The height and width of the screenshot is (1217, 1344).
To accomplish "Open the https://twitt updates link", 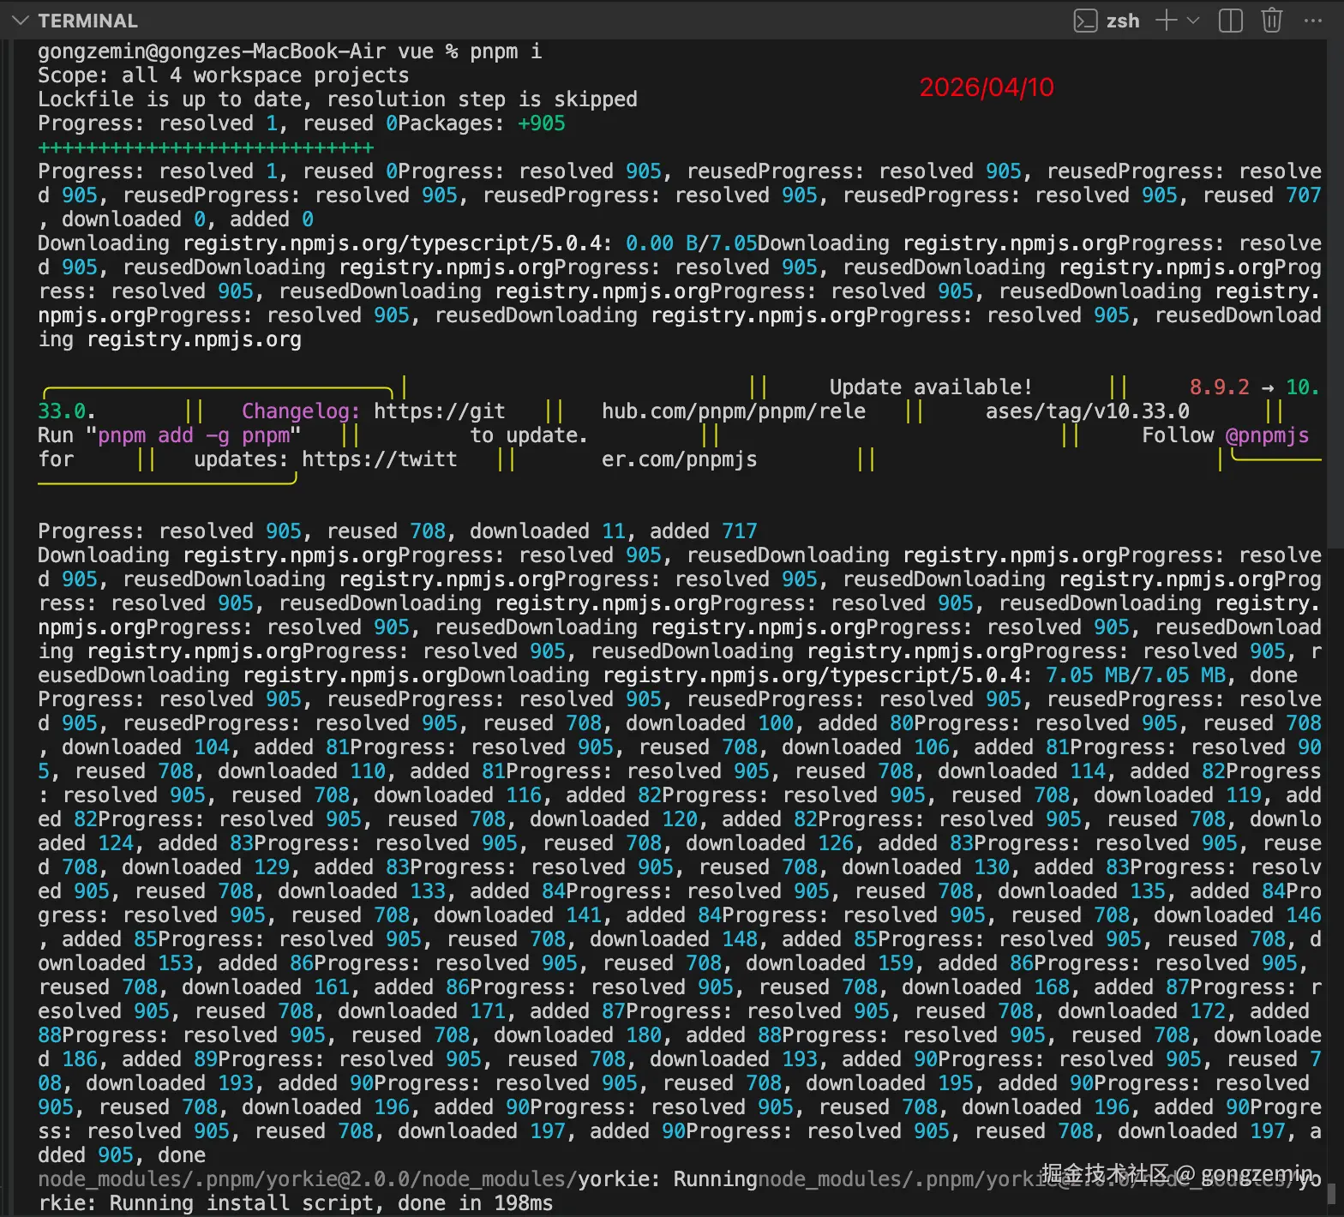I will pyautogui.click(x=379, y=459).
